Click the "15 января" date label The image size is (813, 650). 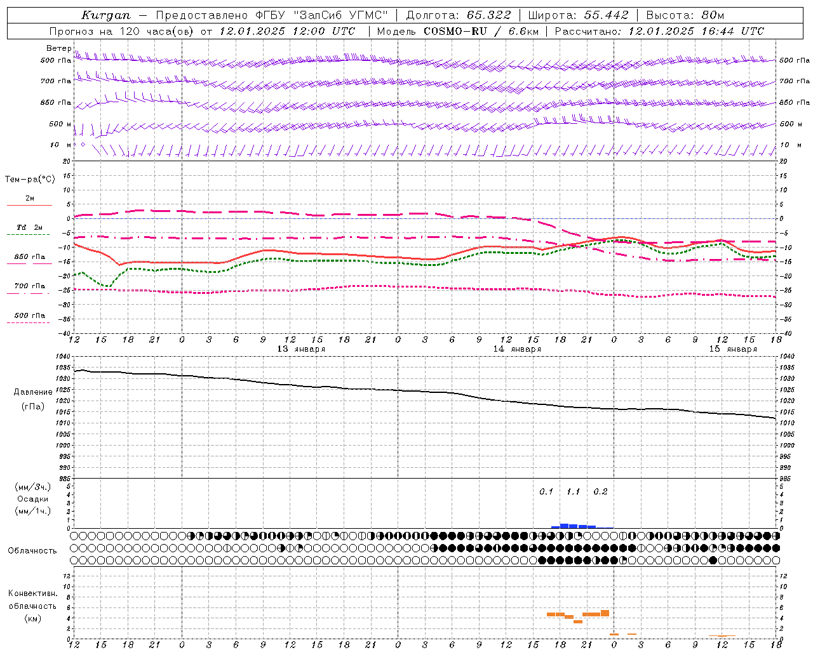point(733,349)
